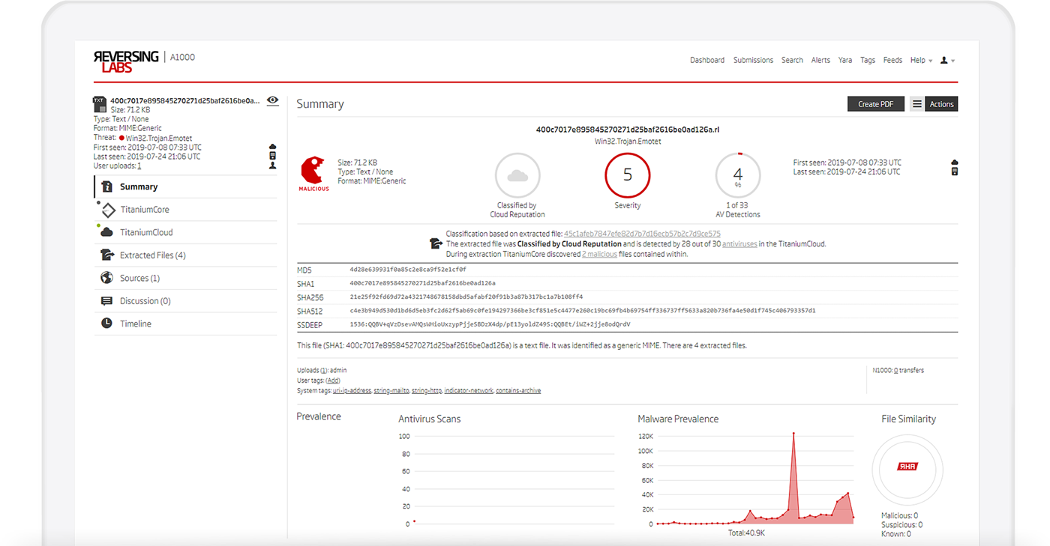Click the 4% AV Detections gauge
The width and height of the screenshot is (1050, 546).
click(x=738, y=175)
